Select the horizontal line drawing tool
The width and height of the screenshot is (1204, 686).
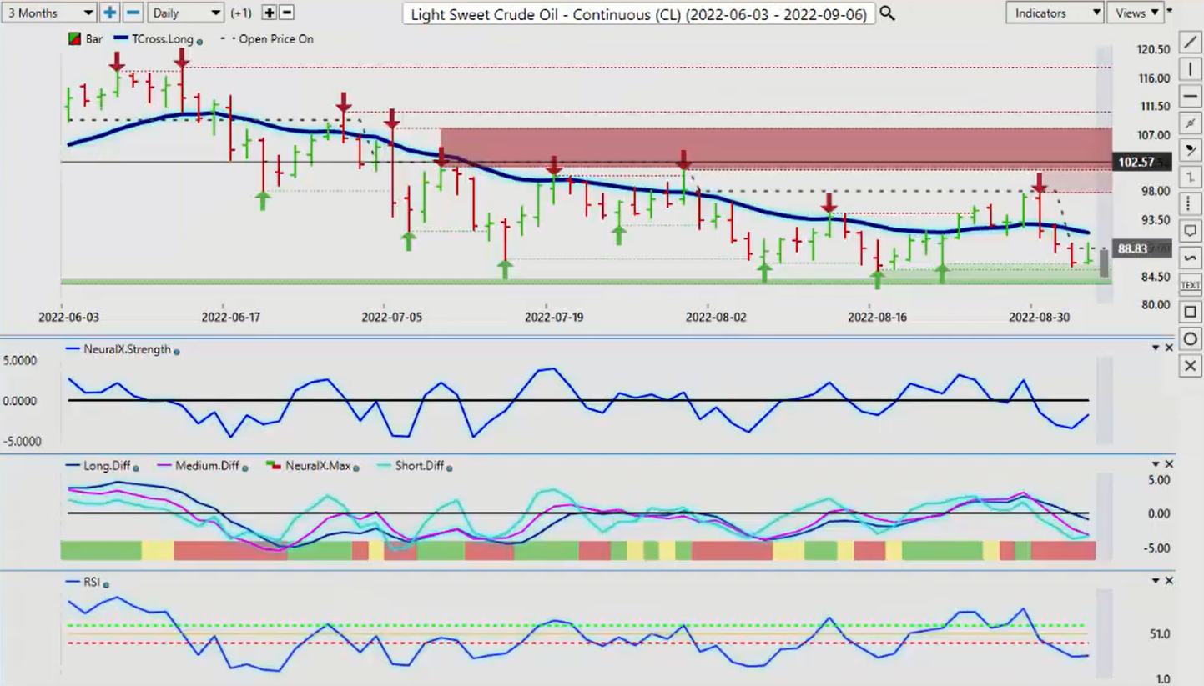pyautogui.click(x=1190, y=97)
